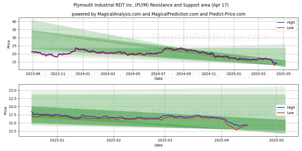Image resolution: width=302 pixels, height=151 pixels.
Task: Click the '2024-09' label on the top chart axis
Action: click(x=183, y=74)
